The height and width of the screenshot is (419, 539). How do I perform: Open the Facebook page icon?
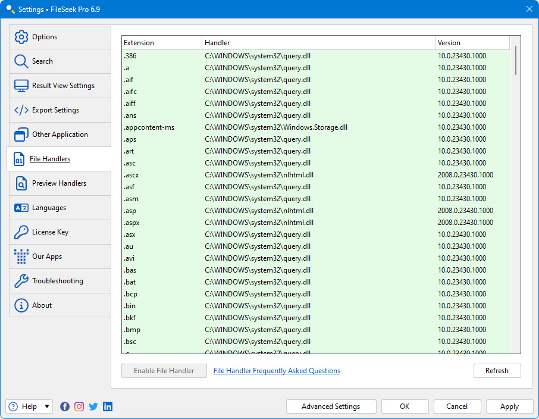[65, 407]
